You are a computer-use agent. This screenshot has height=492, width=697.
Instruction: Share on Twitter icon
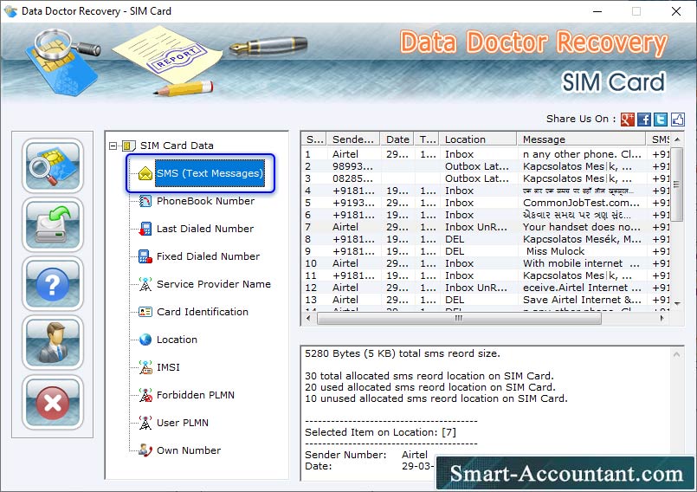(661, 120)
